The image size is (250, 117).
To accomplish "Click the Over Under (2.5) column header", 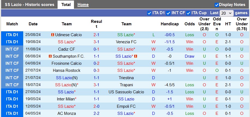I will (204, 24).
